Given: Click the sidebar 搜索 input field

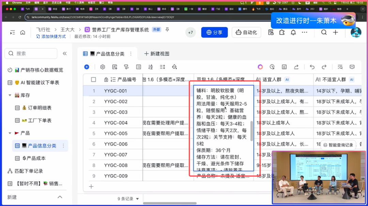Looking at the screenshot, I should pos(32,53).
